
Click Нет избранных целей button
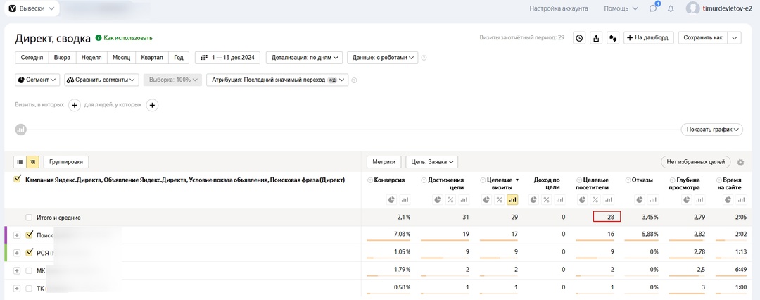click(x=695, y=162)
